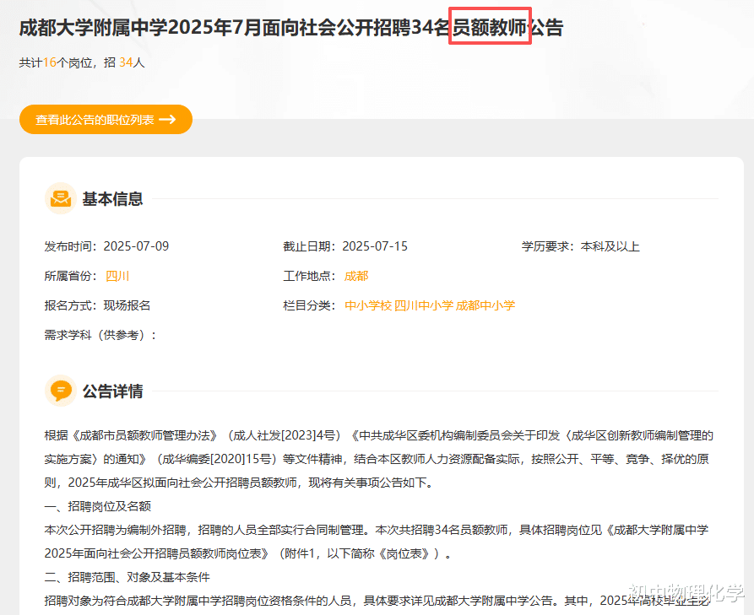Open the job list for this announcement
The height and width of the screenshot is (615, 754).
pyautogui.click(x=106, y=119)
